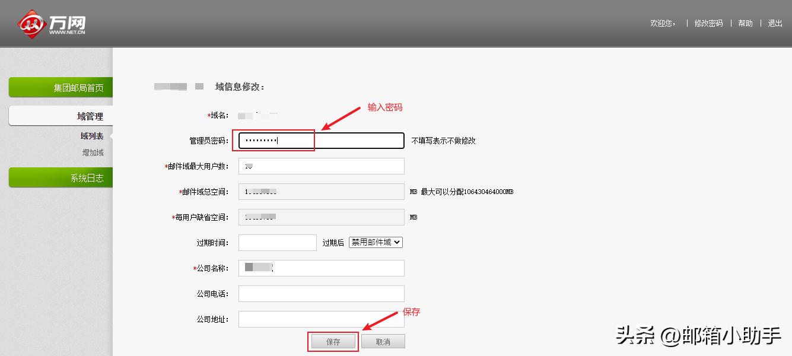
Task: Click the 欢迎您 welcome greeting text
Action: tap(662, 23)
